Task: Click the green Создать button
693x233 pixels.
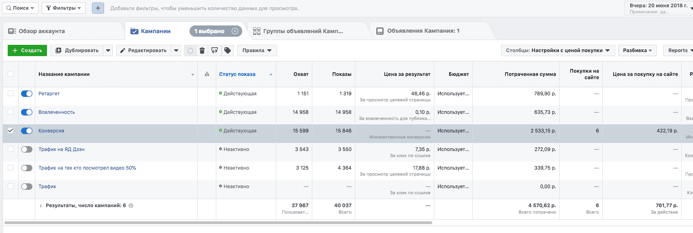Action: click(27, 50)
